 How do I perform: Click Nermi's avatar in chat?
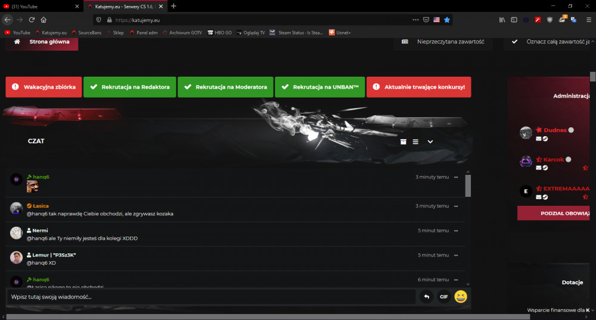click(16, 233)
